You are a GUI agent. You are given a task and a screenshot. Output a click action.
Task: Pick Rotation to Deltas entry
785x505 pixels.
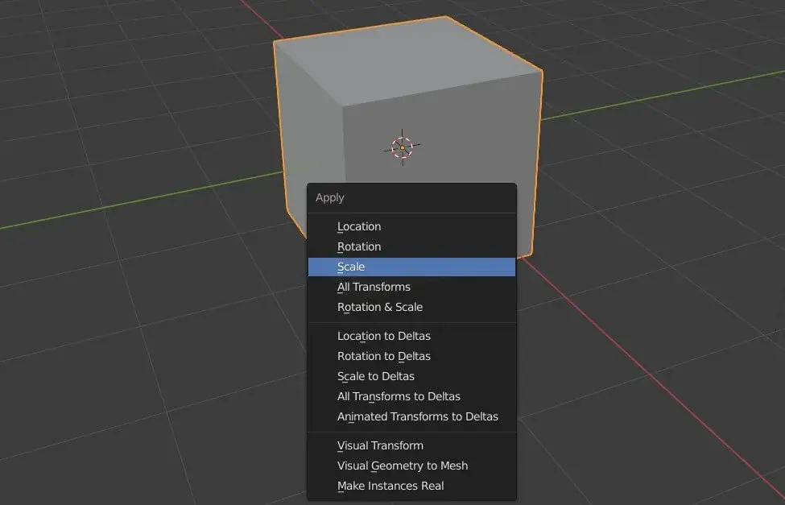[x=411, y=356]
